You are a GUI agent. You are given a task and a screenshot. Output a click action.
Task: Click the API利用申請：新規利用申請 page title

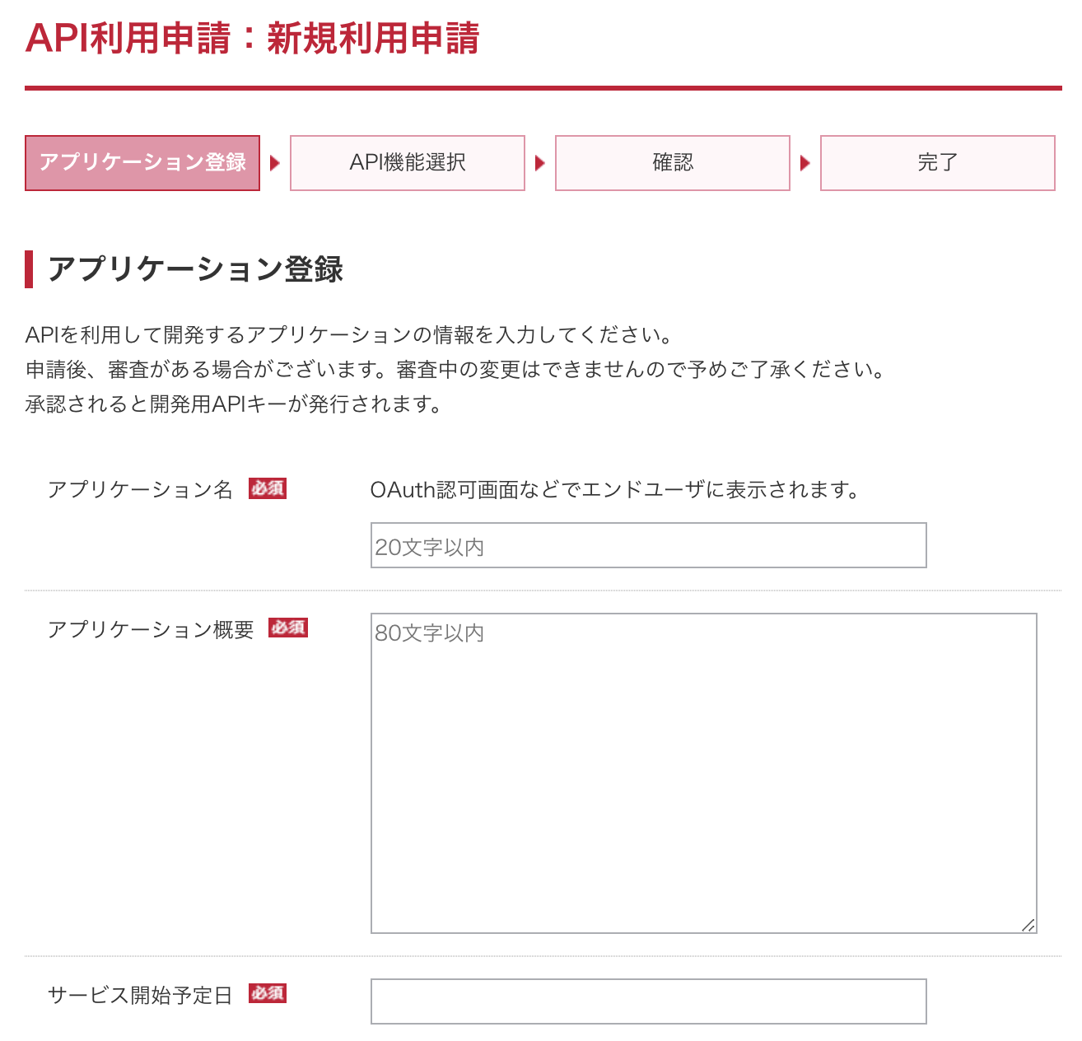[x=253, y=38]
